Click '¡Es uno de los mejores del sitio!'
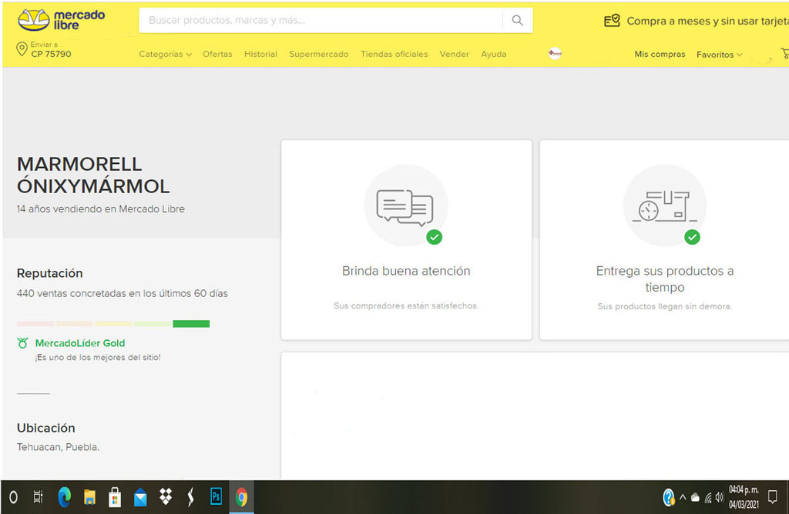 [98, 357]
